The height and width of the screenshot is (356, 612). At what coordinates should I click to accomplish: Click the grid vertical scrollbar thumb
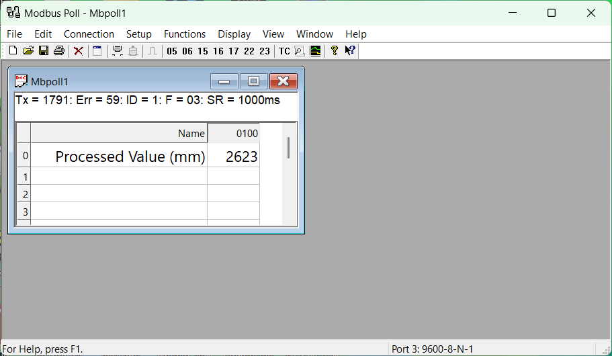(x=288, y=148)
